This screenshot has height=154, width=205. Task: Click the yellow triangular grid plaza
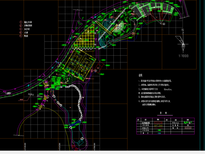(85, 37)
